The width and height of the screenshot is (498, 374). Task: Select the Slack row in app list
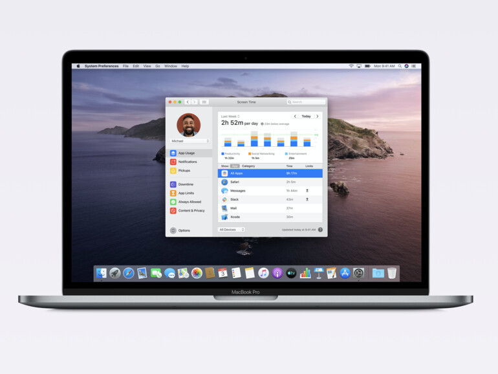pos(270,199)
